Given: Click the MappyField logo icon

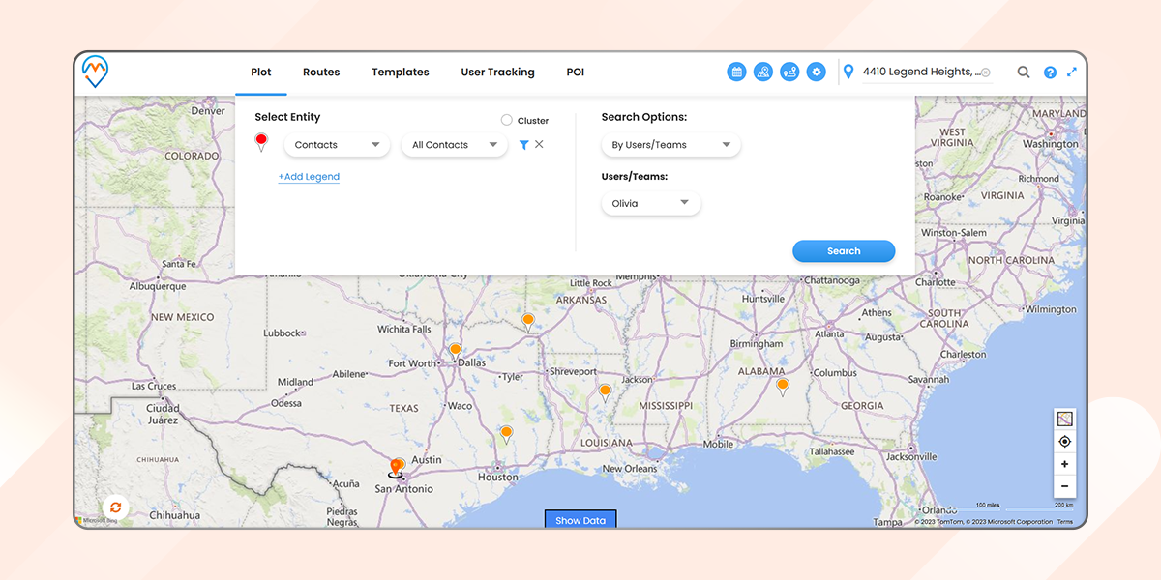Looking at the screenshot, I should [95, 72].
